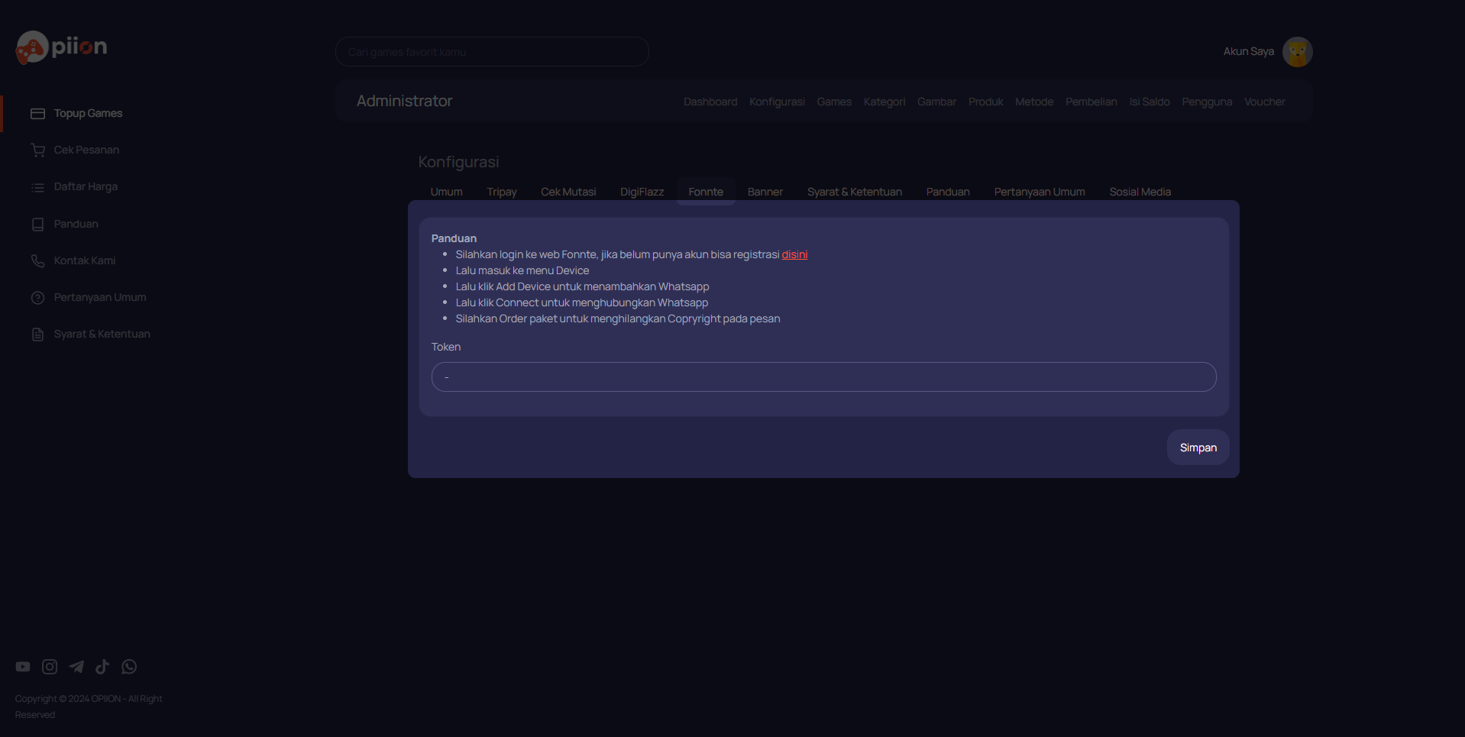The width and height of the screenshot is (1465, 737).
Task: Click the 'Lalu klik Connect' instruction
Action: tap(581, 302)
